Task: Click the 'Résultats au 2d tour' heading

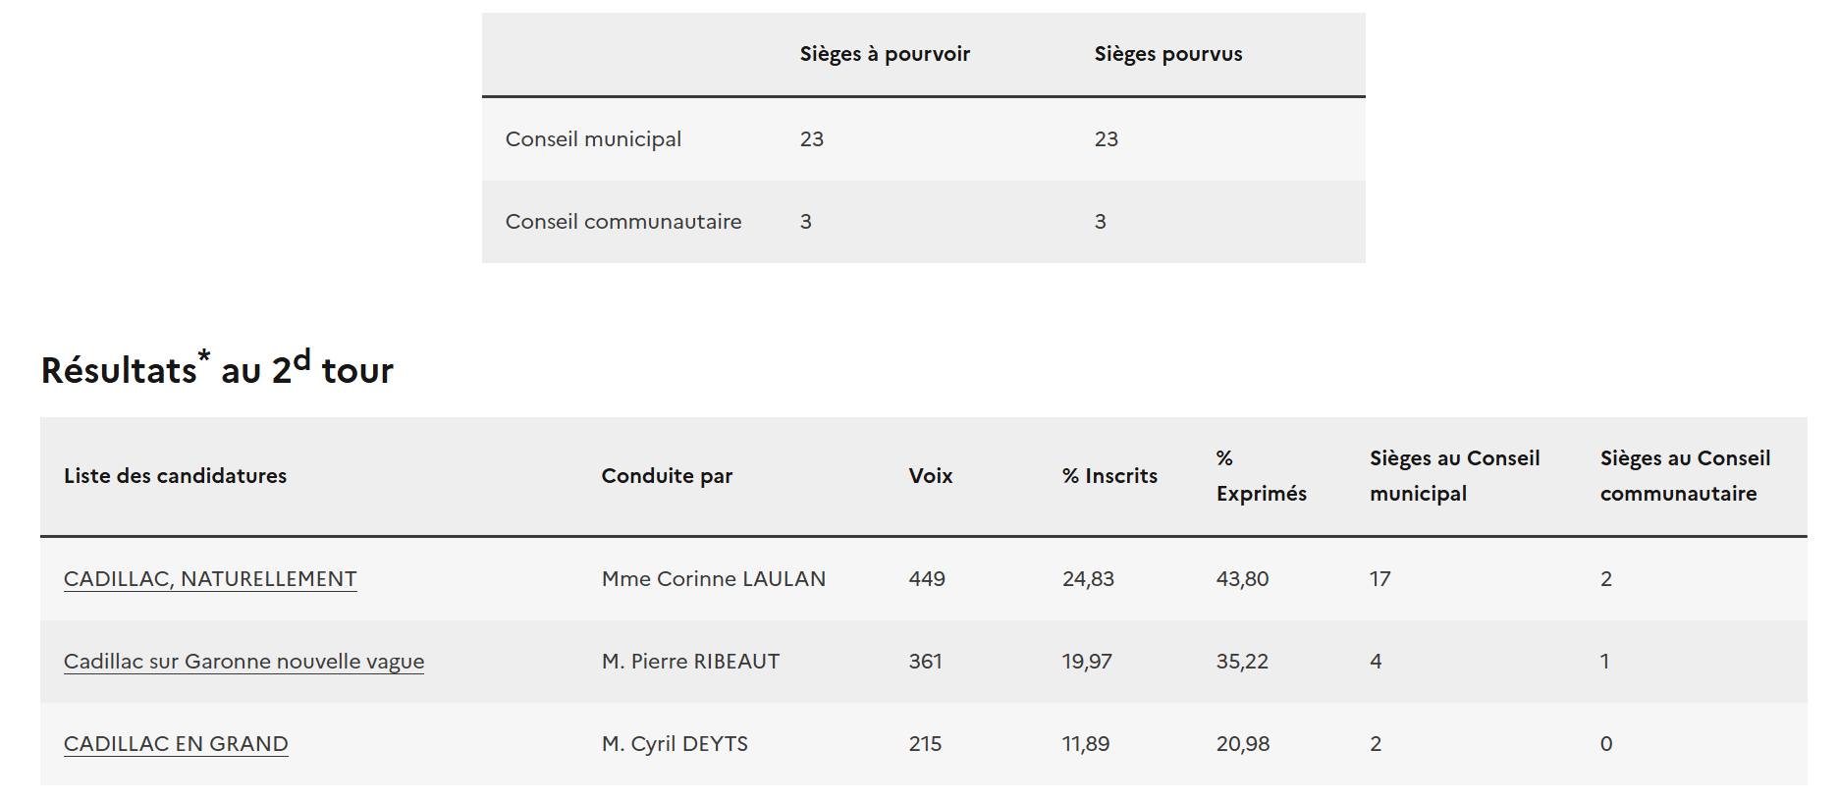Action: (217, 370)
